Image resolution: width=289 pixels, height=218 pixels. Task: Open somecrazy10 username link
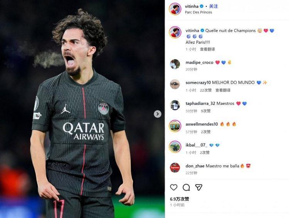point(198,83)
